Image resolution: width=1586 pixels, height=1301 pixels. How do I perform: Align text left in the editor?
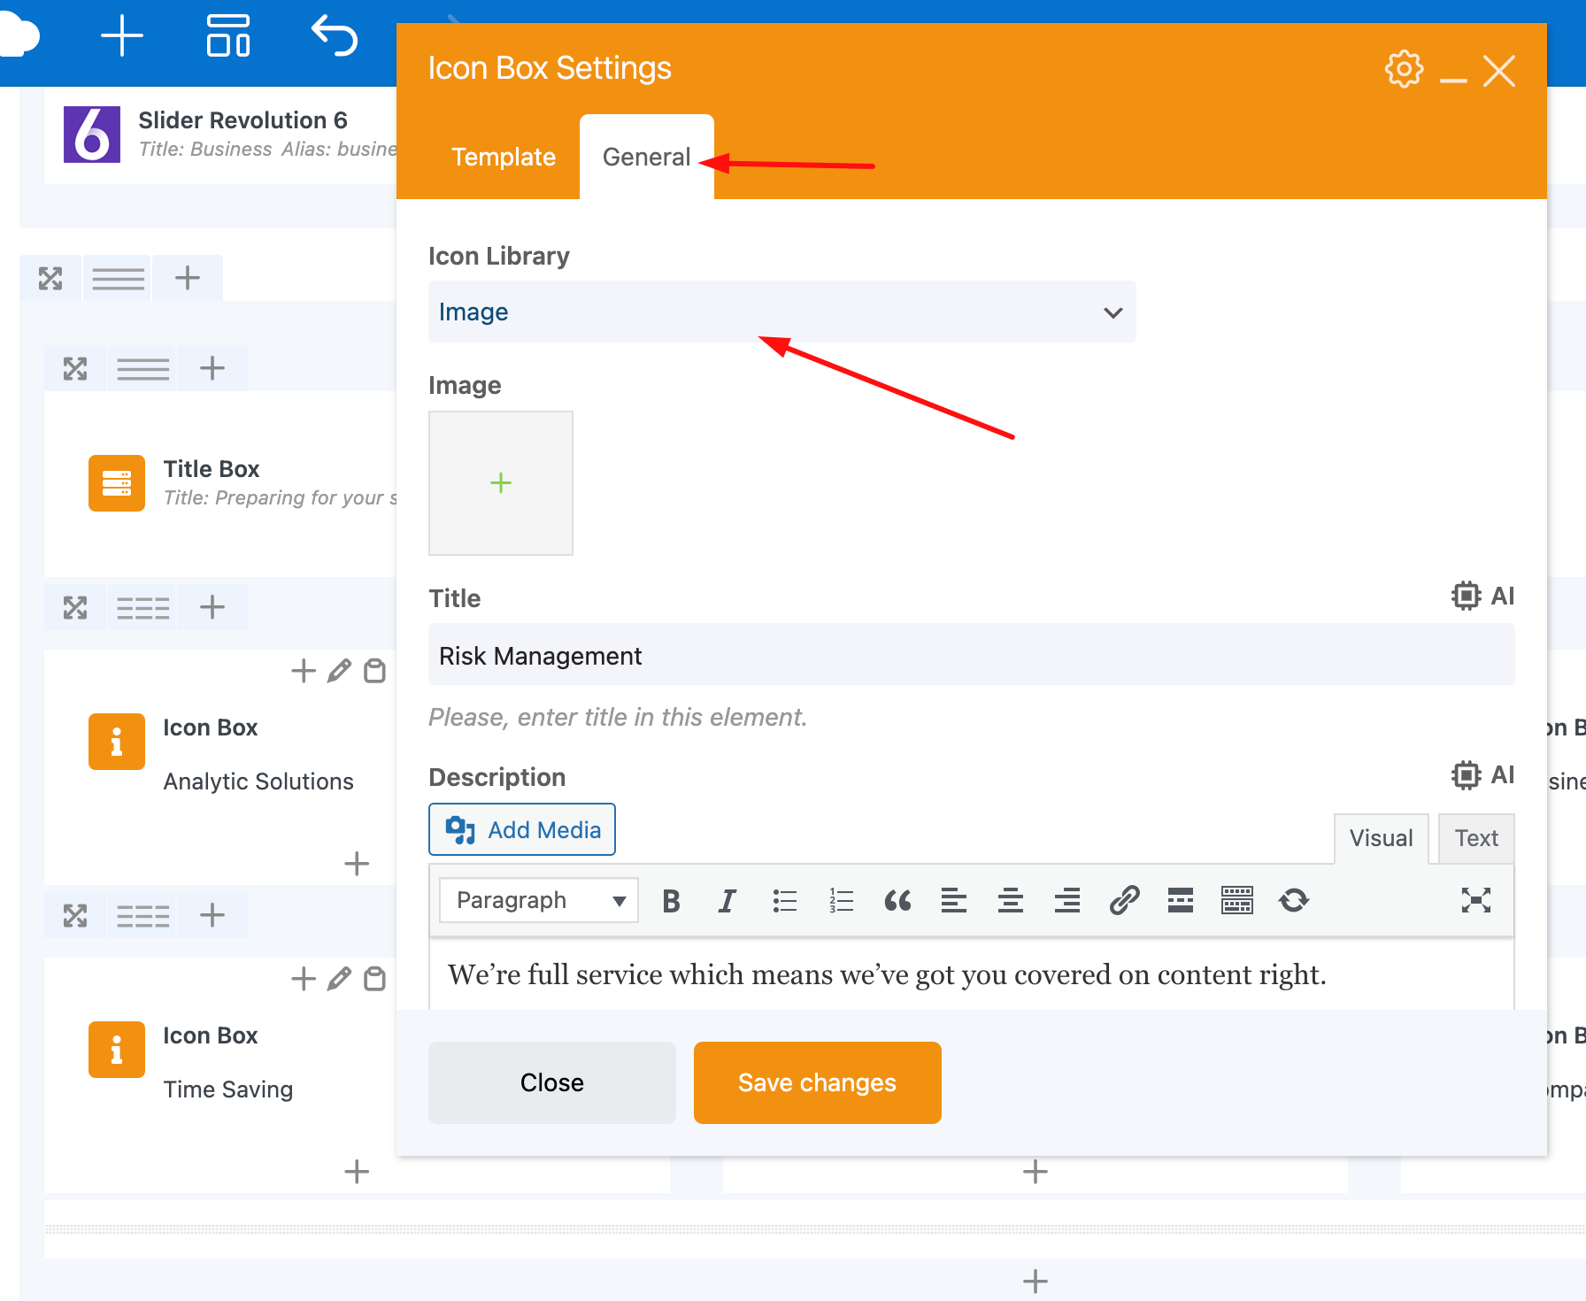tap(954, 901)
